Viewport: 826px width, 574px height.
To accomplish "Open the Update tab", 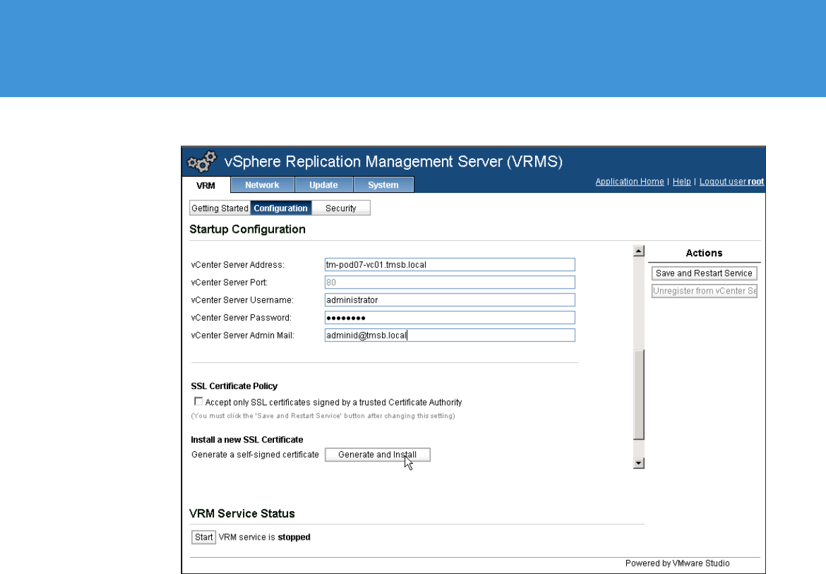I will point(323,185).
